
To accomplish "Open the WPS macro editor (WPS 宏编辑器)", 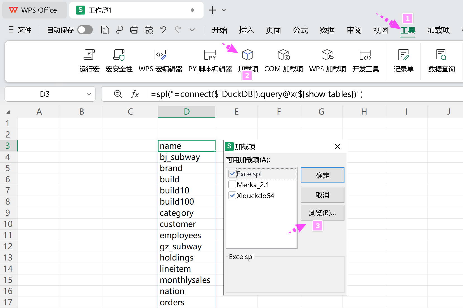I will pos(160,55).
